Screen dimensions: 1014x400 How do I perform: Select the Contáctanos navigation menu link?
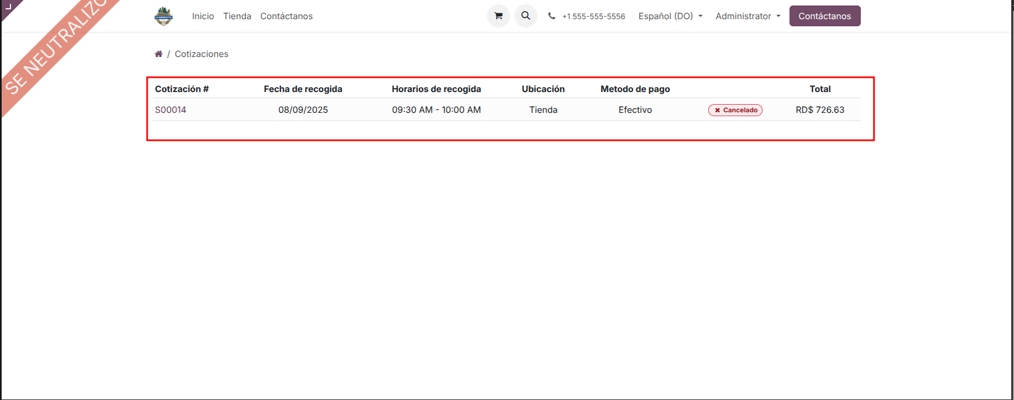coord(287,16)
